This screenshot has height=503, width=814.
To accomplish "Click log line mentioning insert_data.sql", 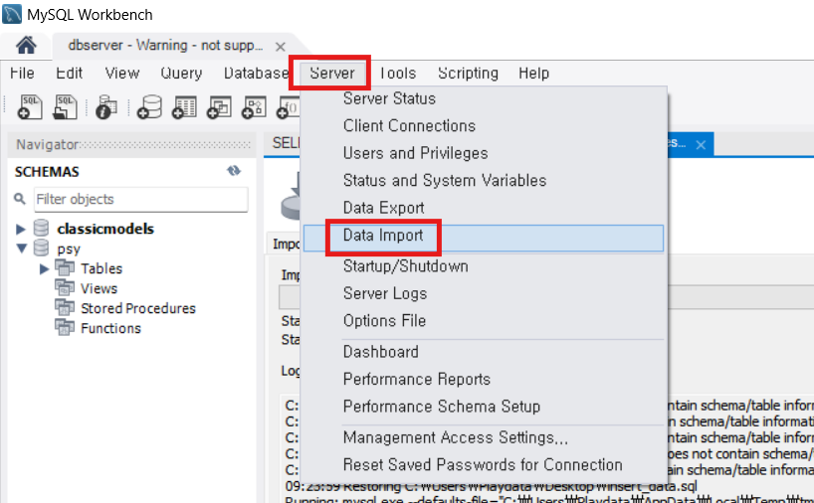I will coord(491,486).
